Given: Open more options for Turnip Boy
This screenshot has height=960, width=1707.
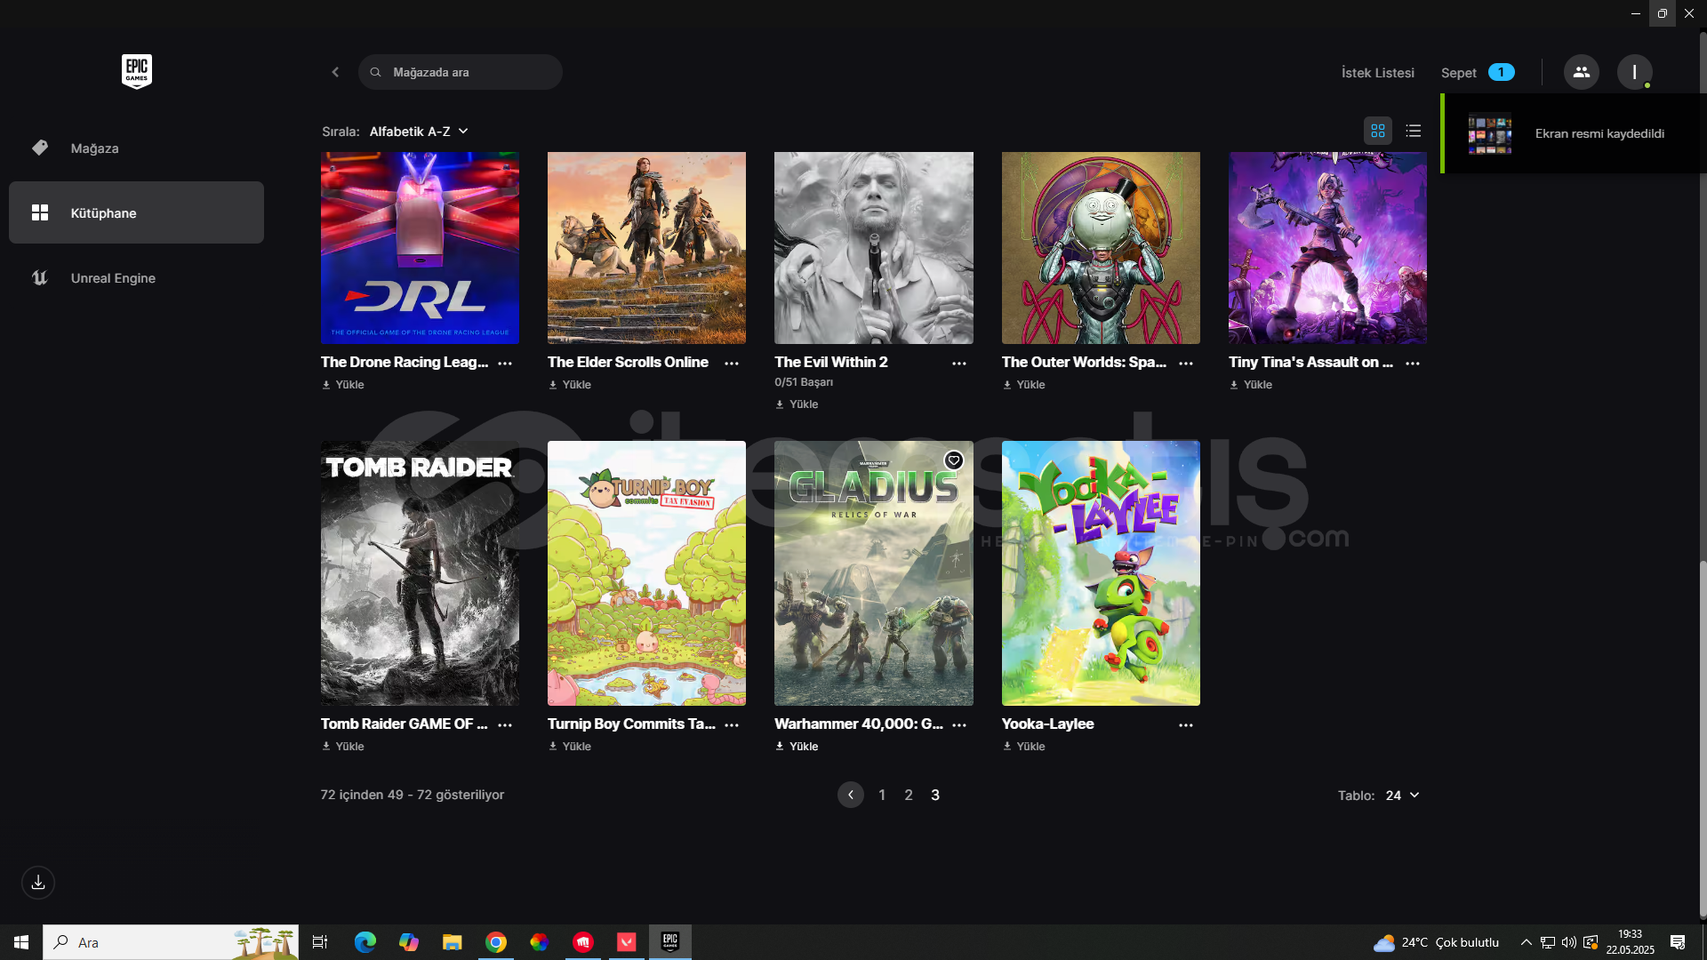Looking at the screenshot, I should point(732,725).
